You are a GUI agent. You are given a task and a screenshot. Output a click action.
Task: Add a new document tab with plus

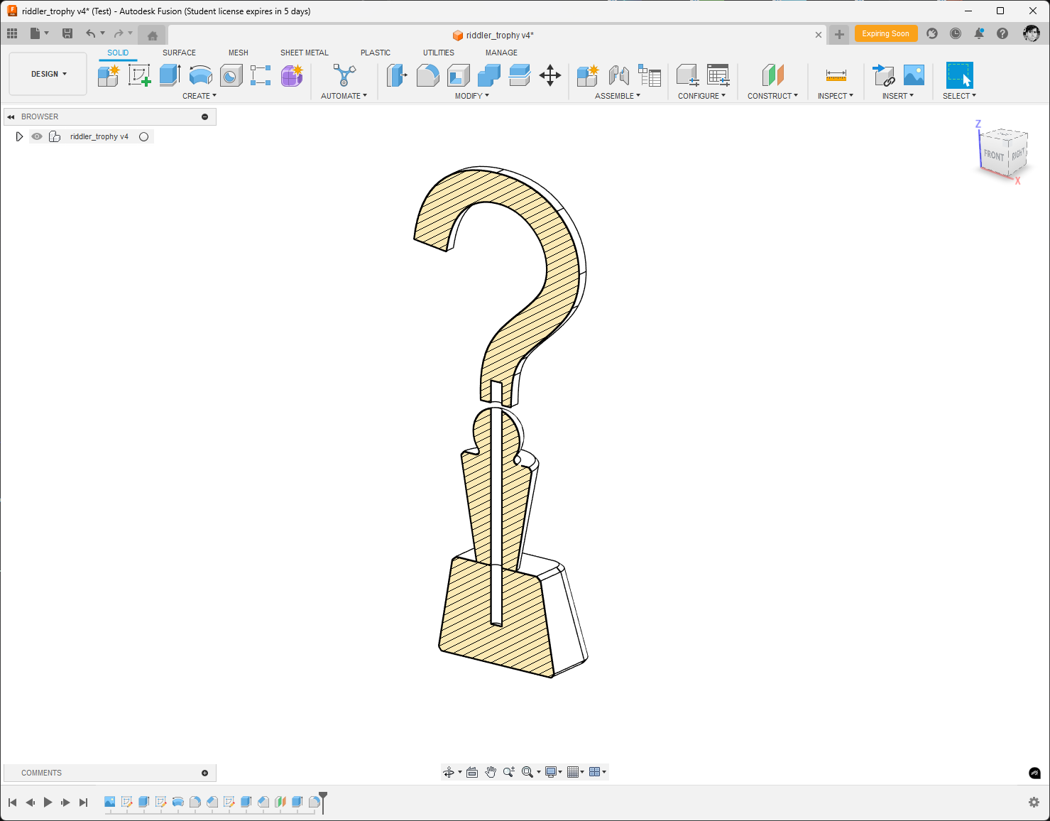point(839,34)
